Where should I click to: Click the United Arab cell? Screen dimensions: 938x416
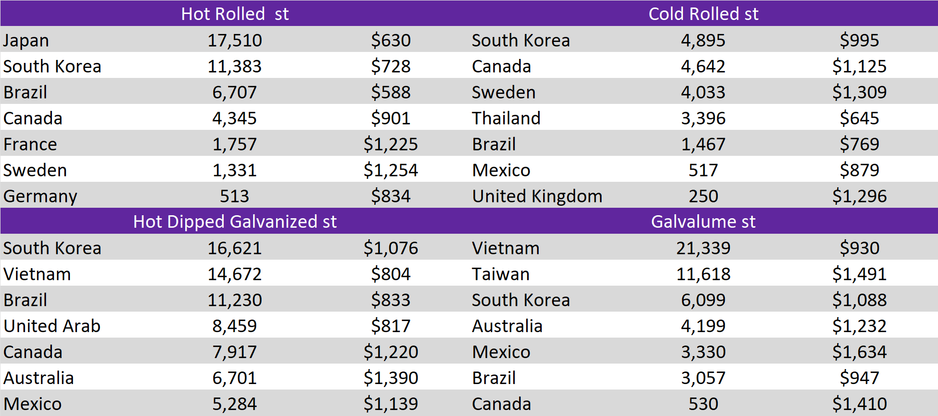click(x=52, y=326)
